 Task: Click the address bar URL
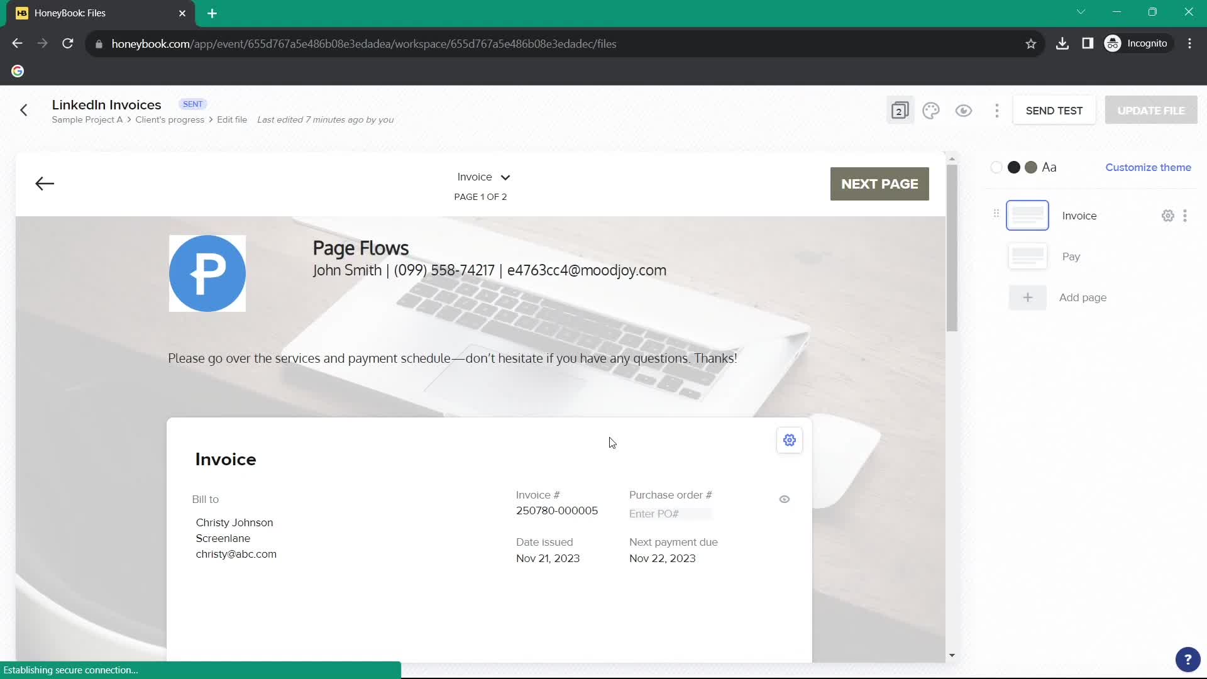[x=364, y=44]
